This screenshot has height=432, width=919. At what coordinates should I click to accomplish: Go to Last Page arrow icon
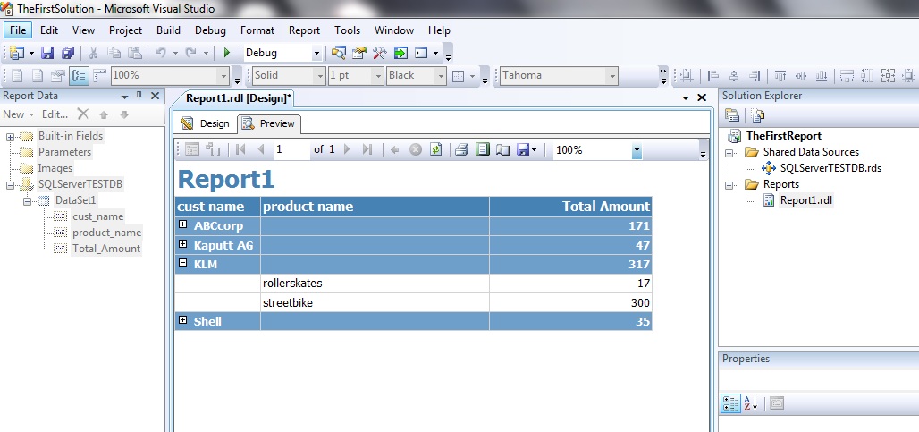click(x=367, y=150)
